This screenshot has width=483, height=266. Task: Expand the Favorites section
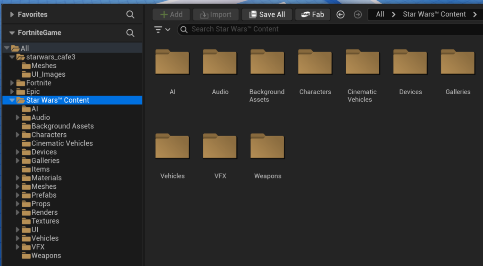(12, 15)
